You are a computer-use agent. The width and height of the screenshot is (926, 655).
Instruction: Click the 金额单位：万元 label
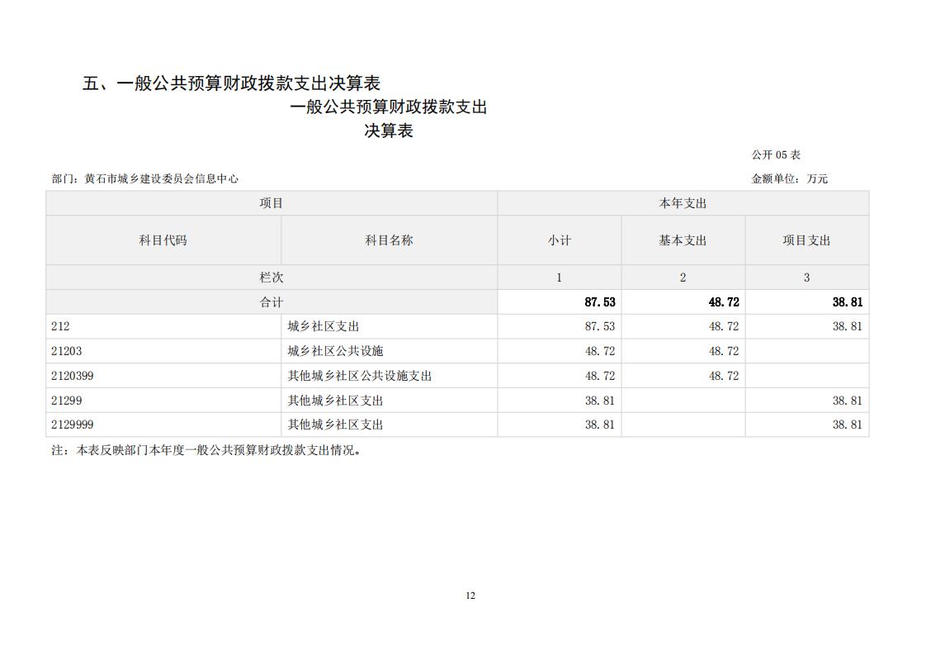coord(789,178)
